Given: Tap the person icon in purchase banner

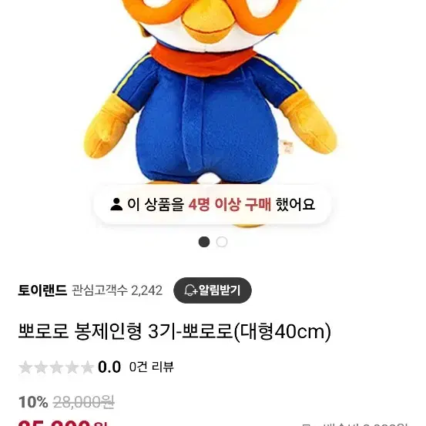Looking at the screenshot, I should [x=116, y=204].
